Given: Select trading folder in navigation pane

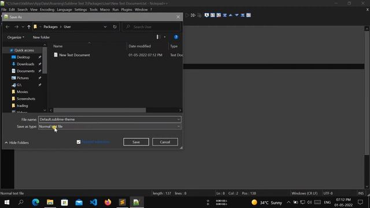Looking at the screenshot, I should [x=22, y=106].
